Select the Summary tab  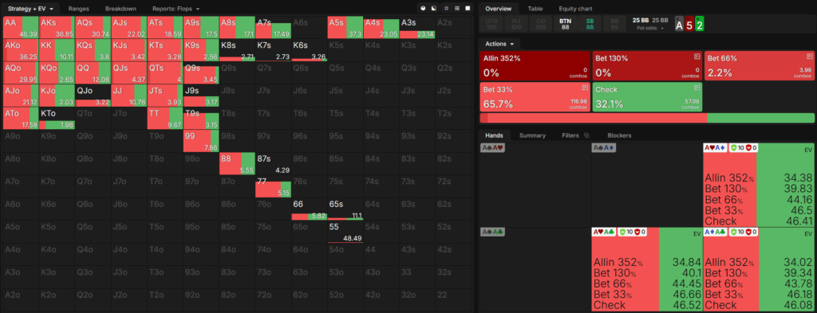[532, 135]
